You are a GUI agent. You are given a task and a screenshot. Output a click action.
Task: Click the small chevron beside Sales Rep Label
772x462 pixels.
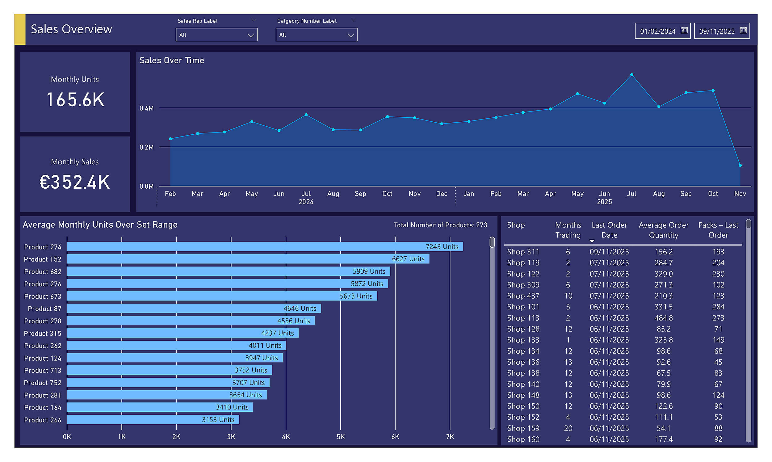point(254,20)
